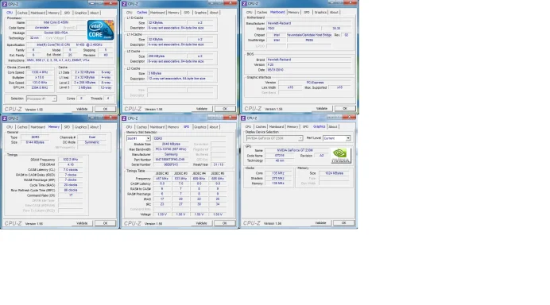Click CPU-Z title icon of Mainboard window

(x=244, y=3)
